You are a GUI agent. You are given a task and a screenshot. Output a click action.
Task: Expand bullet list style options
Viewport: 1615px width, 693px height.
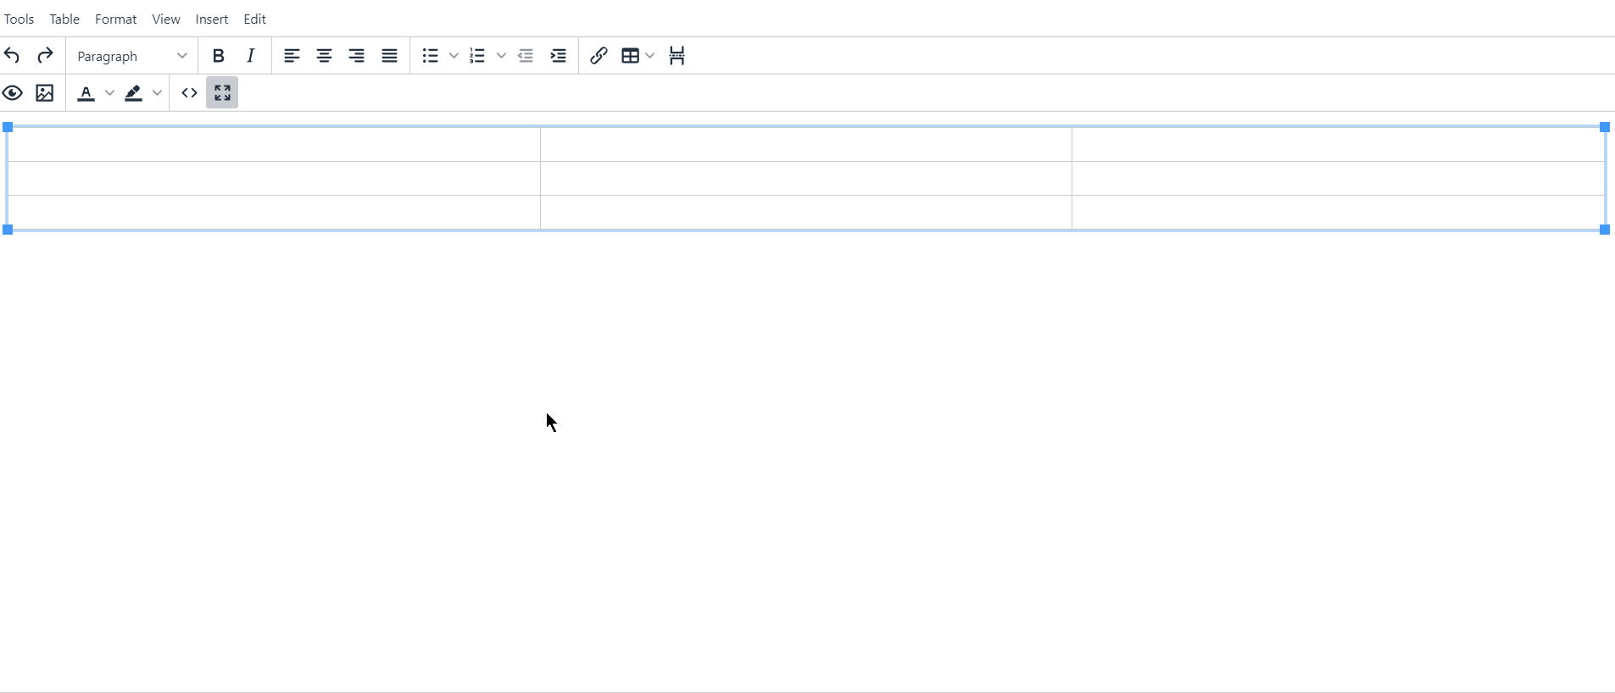[x=454, y=56]
